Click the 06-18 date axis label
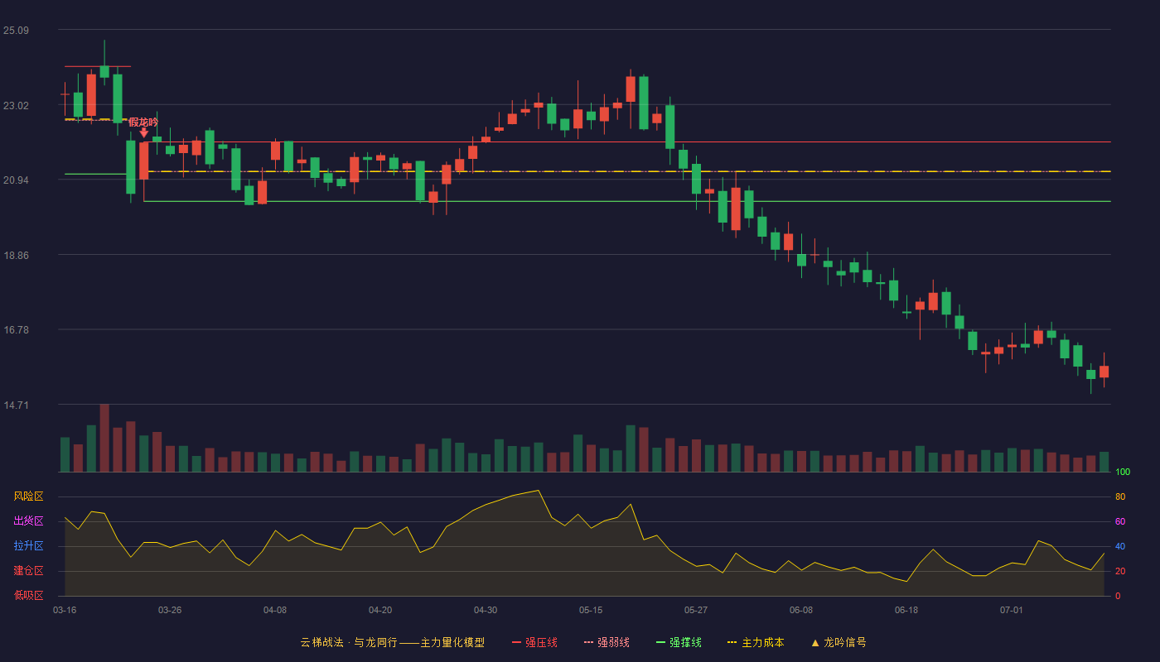1160x662 pixels. pyautogui.click(x=906, y=610)
